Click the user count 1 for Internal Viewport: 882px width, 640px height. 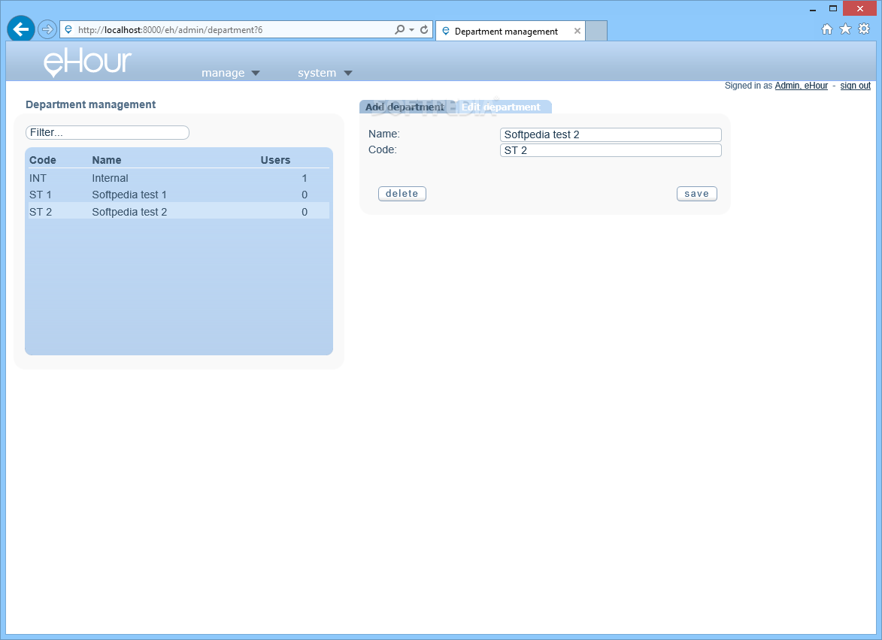pos(305,178)
